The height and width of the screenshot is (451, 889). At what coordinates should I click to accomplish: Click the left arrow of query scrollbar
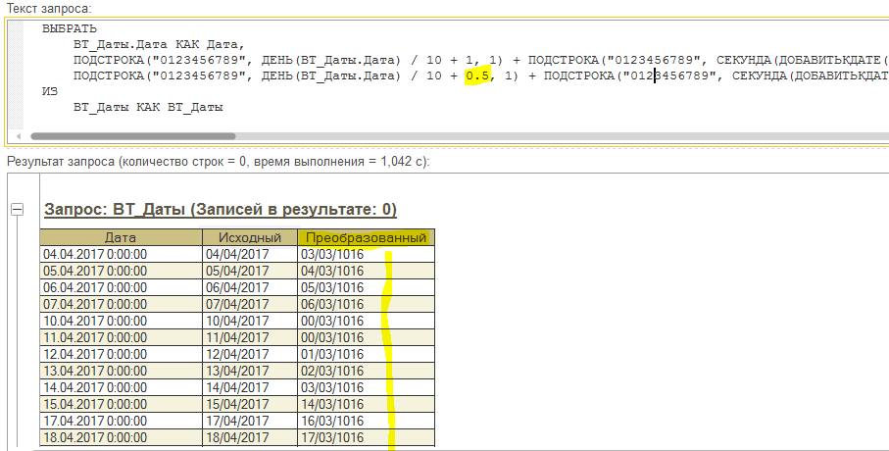pyautogui.click(x=19, y=136)
